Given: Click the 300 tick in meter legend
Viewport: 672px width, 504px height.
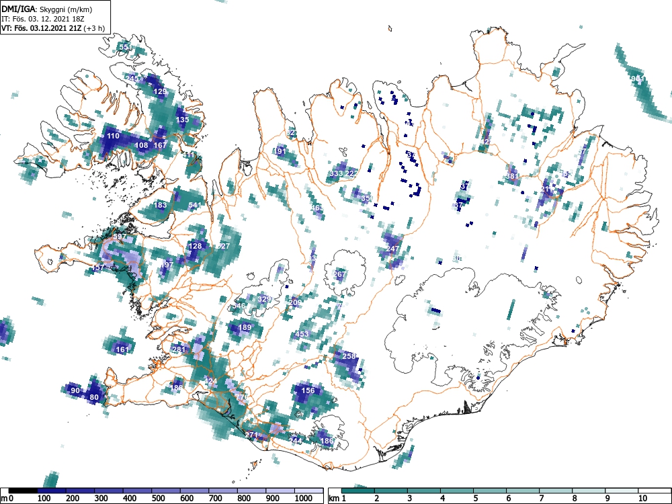Looking at the screenshot, I should coord(101,499).
